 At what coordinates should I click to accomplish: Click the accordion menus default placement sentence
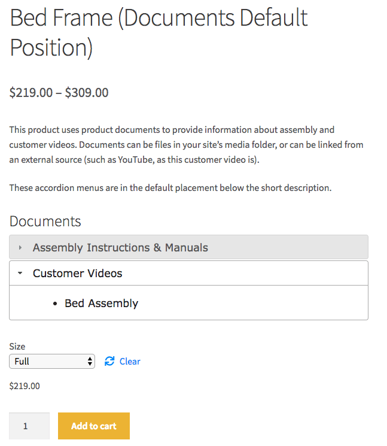pyautogui.click(x=170, y=188)
